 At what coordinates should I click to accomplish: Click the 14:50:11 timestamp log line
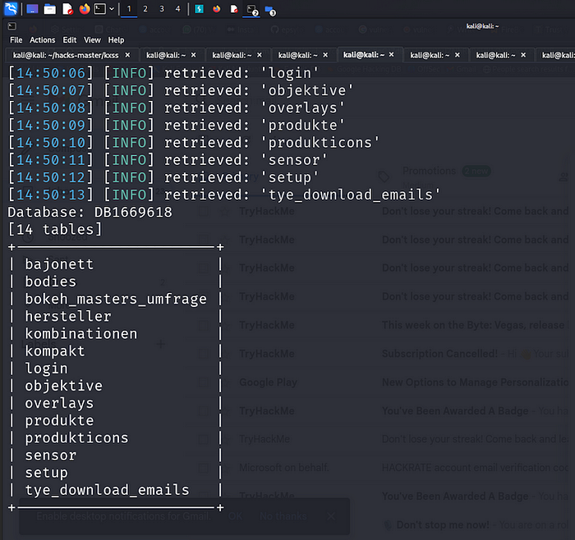coord(168,160)
